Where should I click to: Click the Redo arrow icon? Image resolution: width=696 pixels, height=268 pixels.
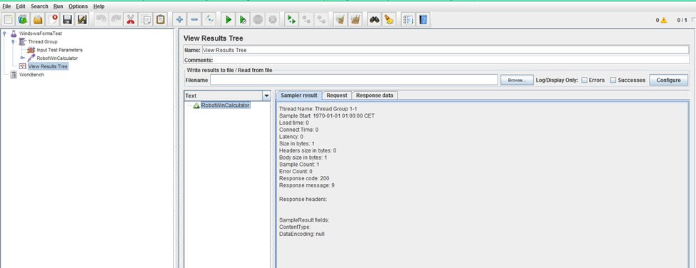[x=116, y=19]
